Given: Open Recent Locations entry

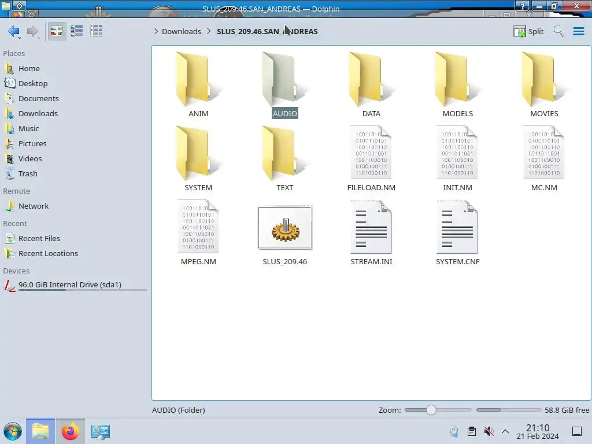Looking at the screenshot, I should pos(48,254).
